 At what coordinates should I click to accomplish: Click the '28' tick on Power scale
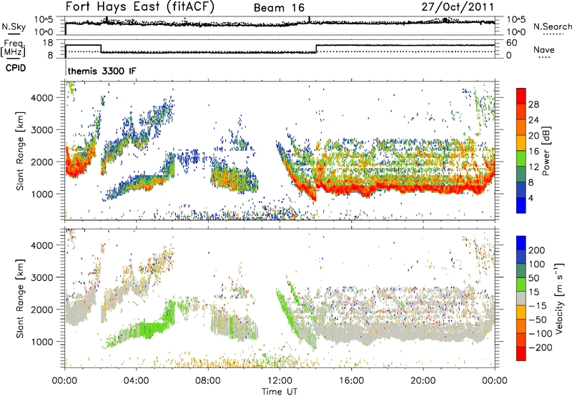click(533, 104)
